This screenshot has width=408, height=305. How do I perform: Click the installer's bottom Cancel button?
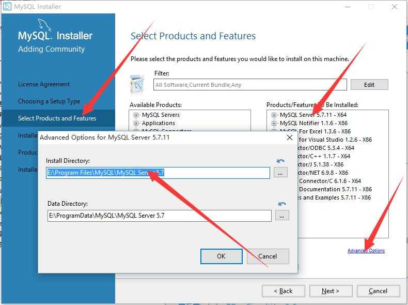tap(379, 291)
